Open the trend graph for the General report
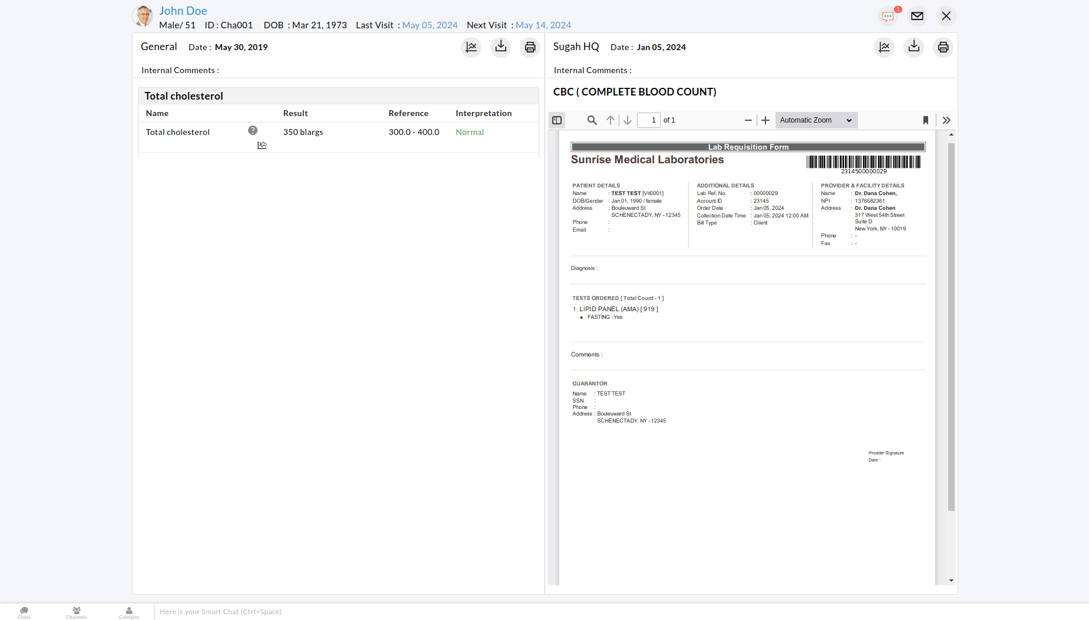The width and height of the screenshot is (1089, 620). pos(471,47)
